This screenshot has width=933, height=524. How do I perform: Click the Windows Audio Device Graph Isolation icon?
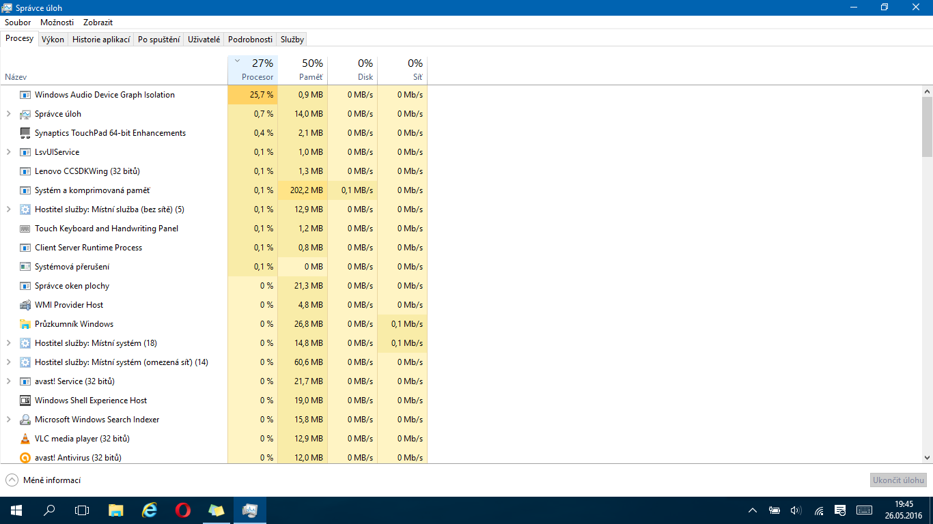(25, 95)
